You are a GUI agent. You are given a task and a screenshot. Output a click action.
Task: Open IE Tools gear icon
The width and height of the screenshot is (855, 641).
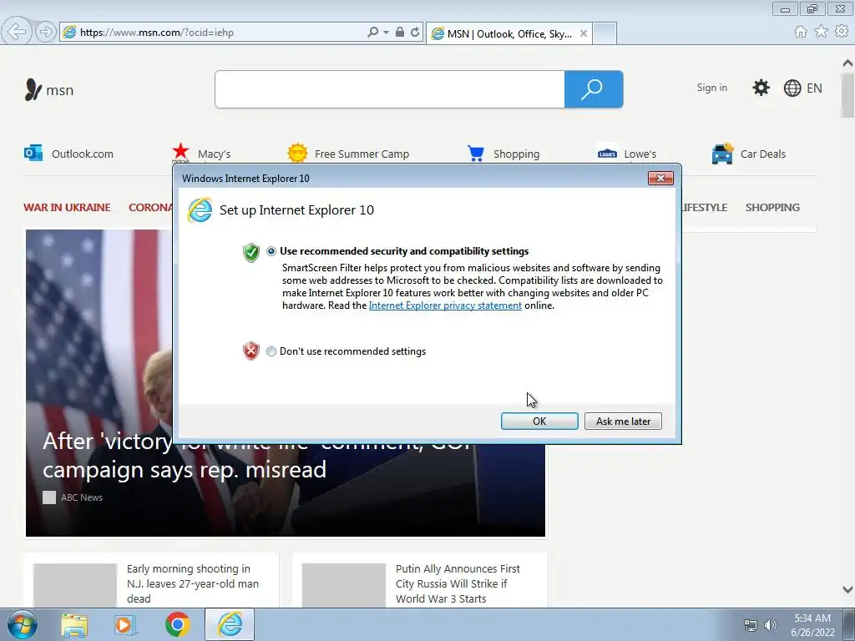point(841,32)
